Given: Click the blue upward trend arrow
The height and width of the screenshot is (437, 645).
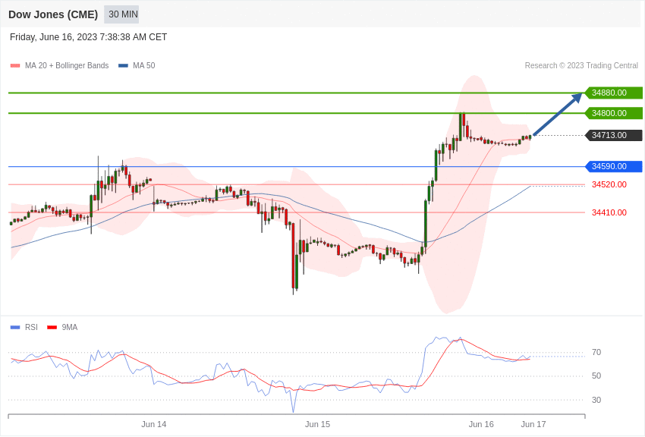Looking at the screenshot, I should click(558, 114).
